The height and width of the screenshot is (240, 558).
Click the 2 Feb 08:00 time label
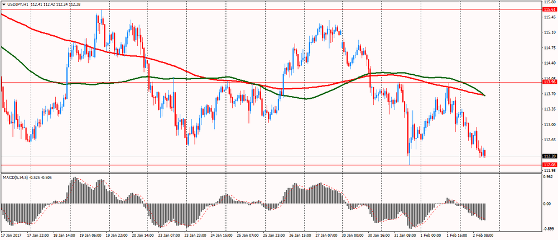(482, 236)
